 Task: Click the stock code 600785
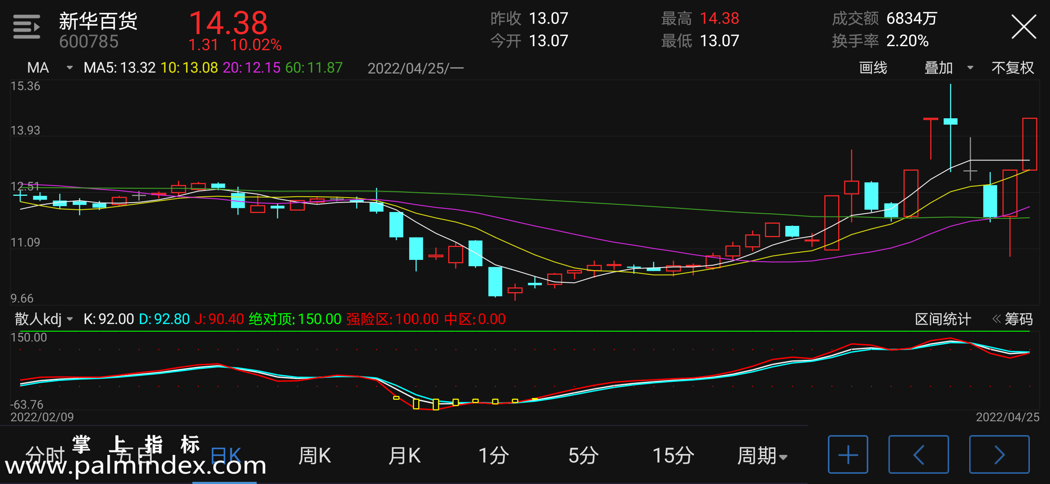(89, 42)
